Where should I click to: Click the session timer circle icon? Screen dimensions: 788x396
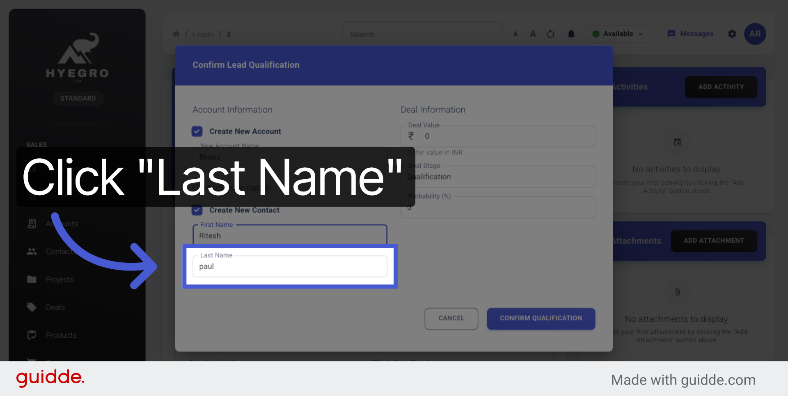[550, 34]
